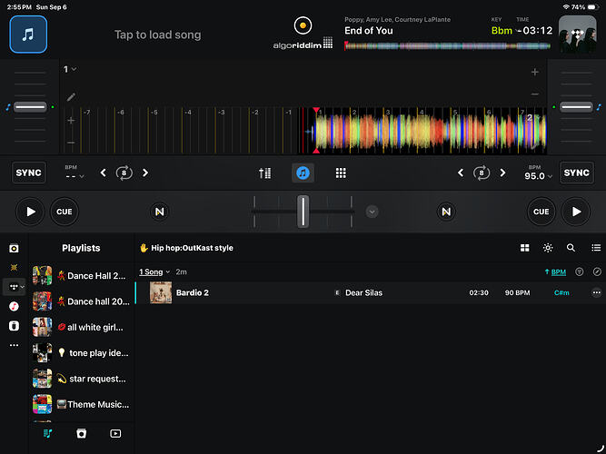The width and height of the screenshot is (606, 454).
Task: Load Bardio 2 track row
Action: [371, 292]
